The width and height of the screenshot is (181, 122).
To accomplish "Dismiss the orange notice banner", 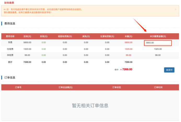I will [x=176, y=9].
